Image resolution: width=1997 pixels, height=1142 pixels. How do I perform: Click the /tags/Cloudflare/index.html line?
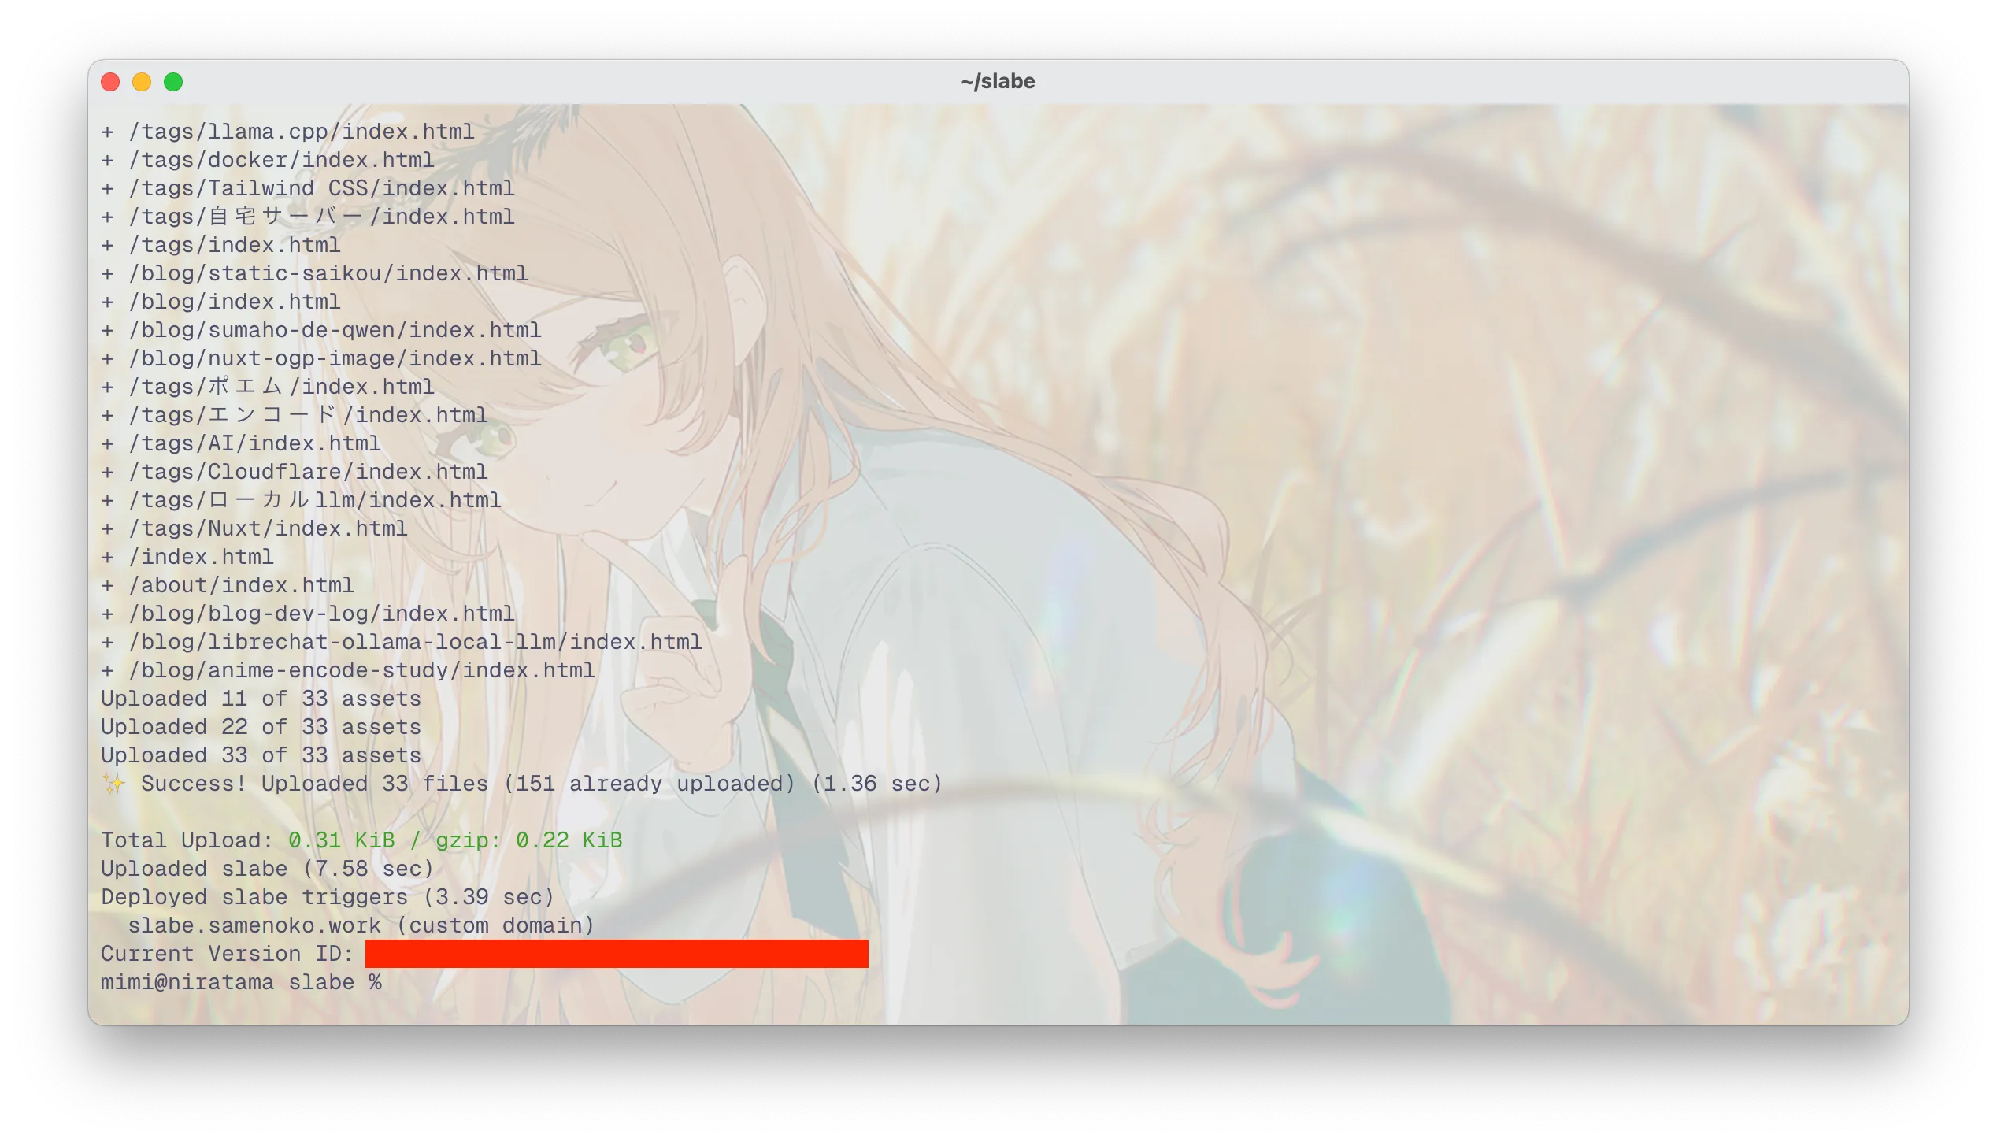coord(295,472)
